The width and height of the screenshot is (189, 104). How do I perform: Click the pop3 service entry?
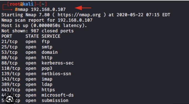pyautogui.click(x=47, y=68)
